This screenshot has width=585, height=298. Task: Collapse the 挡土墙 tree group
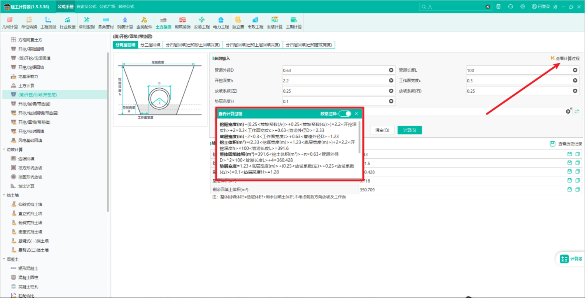(4, 195)
